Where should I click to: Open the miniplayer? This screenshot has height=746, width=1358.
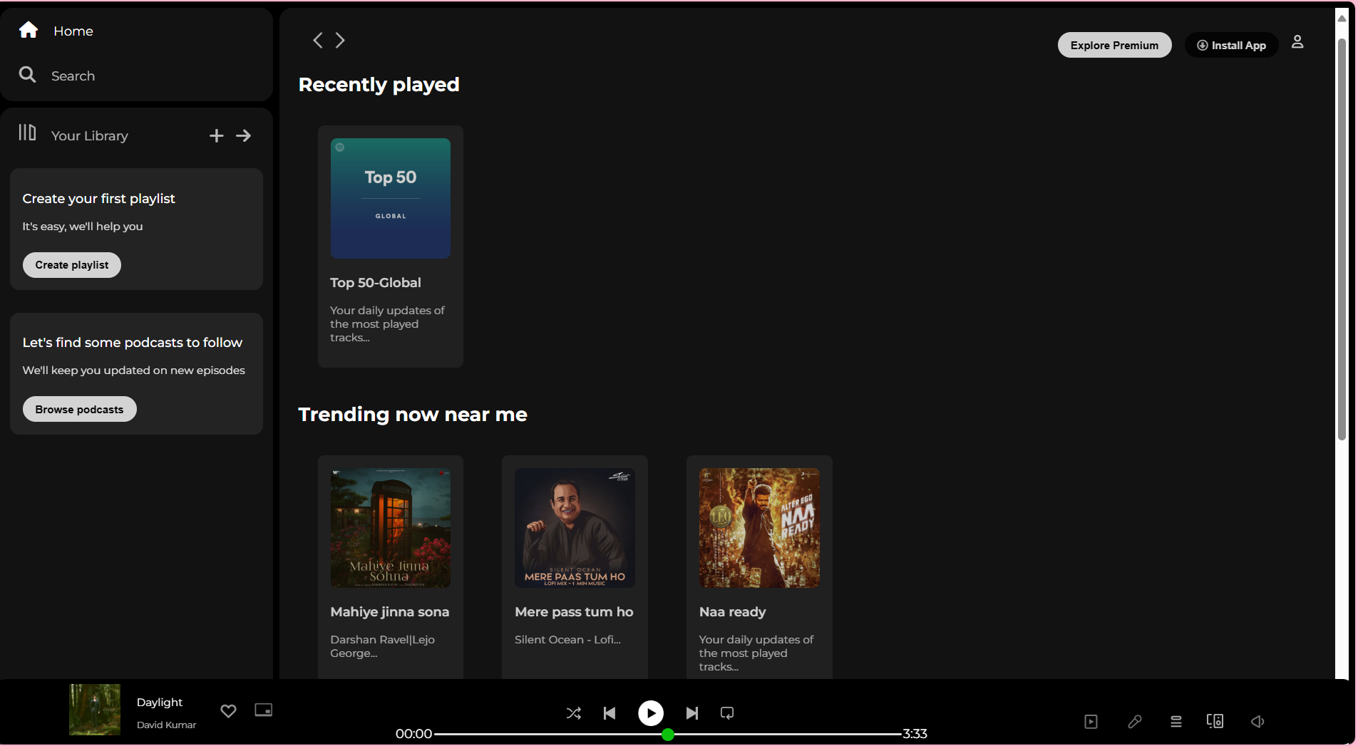tap(263, 710)
